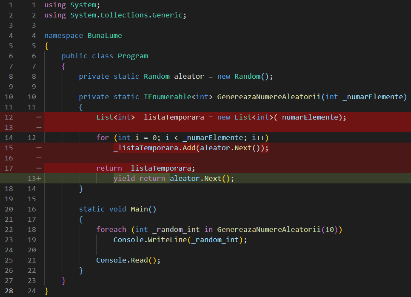Click the plus marker on added line 13

coord(39,179)
